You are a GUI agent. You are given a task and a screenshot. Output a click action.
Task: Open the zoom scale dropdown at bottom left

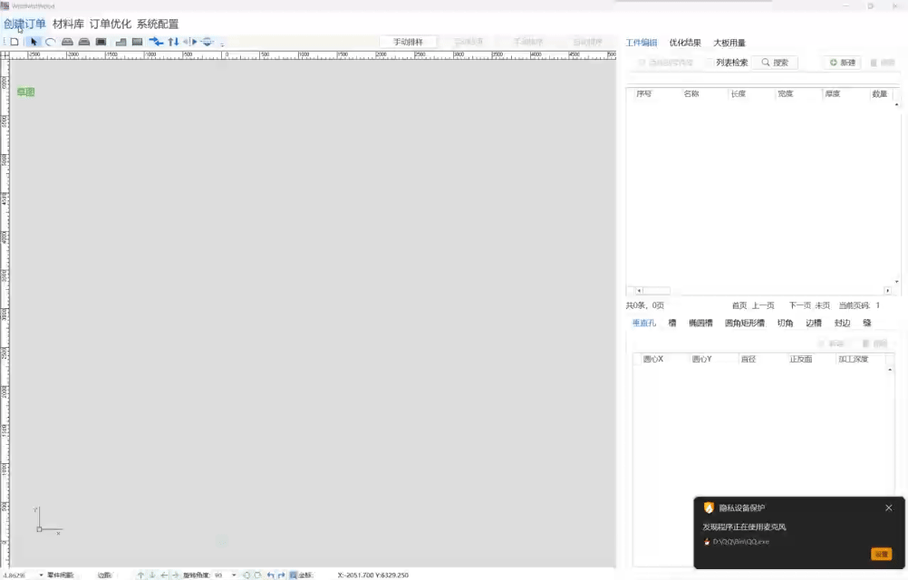41,575
